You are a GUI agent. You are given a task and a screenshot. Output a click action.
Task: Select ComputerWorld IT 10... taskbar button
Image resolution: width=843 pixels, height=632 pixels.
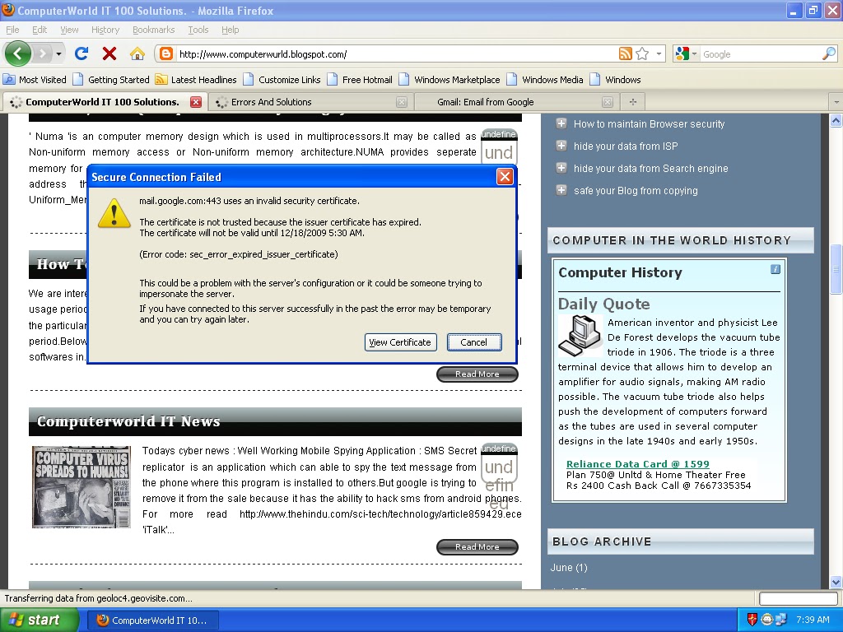click(155, 620)
